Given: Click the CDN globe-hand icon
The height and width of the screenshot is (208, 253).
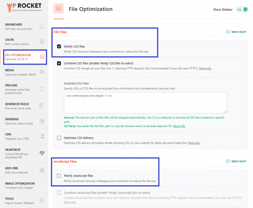Looking at the screenshot, I should point(42,136).
